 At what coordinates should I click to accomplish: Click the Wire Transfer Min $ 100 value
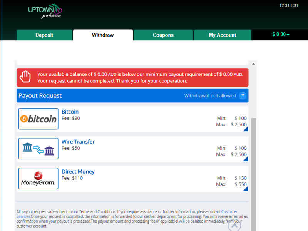tap(241, 148)
